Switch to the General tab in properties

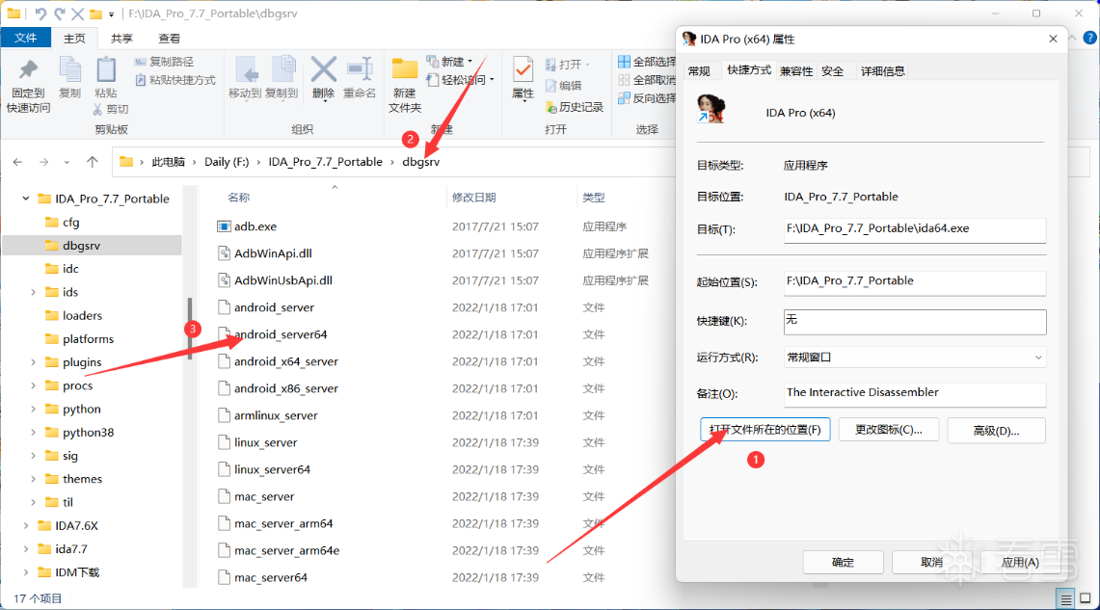click(x=699, y=70)
